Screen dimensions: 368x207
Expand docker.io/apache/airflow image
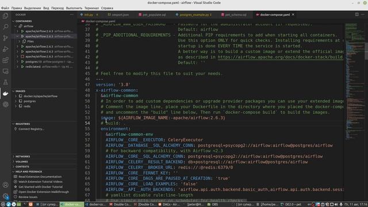pyautogui.click(x=16, y=96)
